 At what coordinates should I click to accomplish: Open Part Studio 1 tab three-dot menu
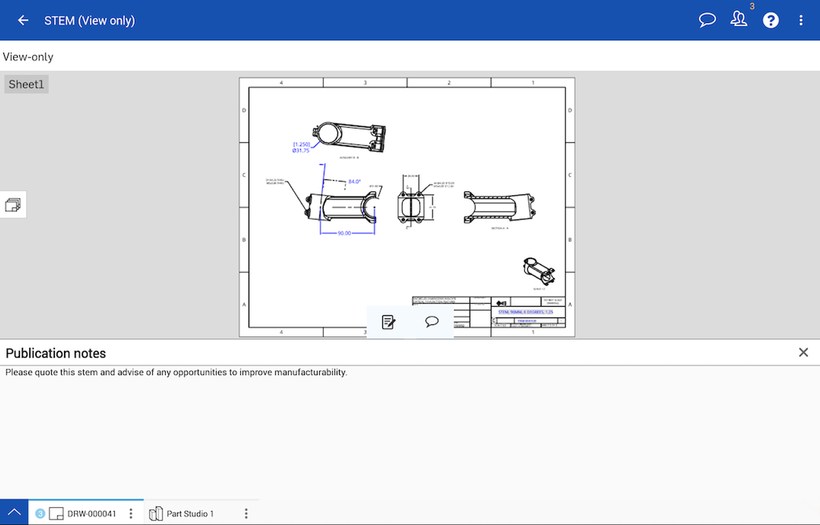pyautogui.click(x=246, y=513)
